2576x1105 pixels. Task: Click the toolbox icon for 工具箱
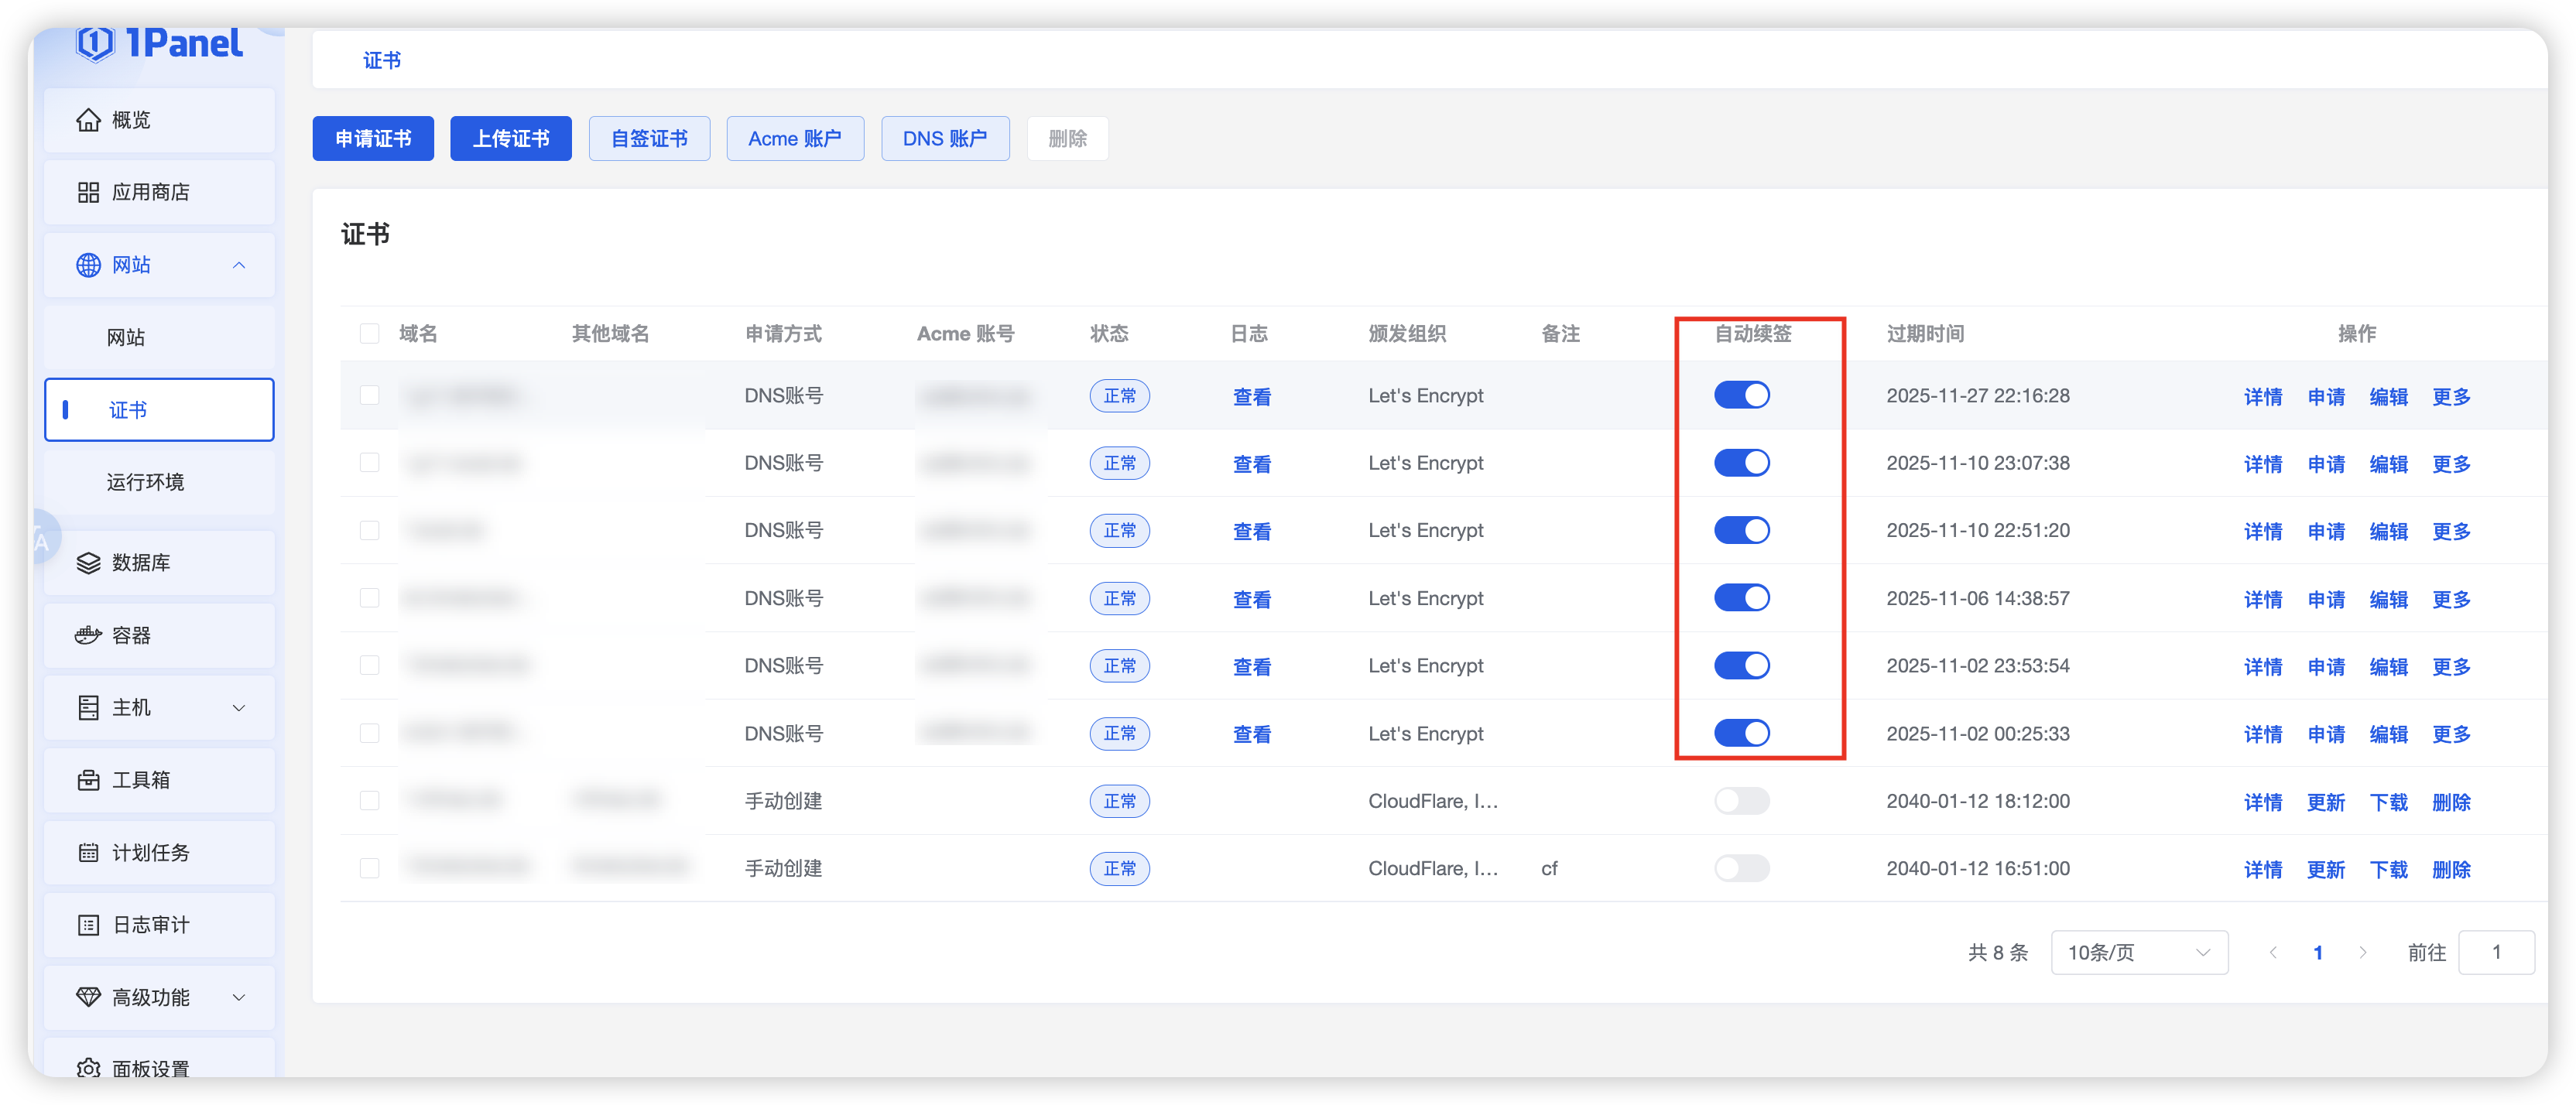click(x=88, y=780)
